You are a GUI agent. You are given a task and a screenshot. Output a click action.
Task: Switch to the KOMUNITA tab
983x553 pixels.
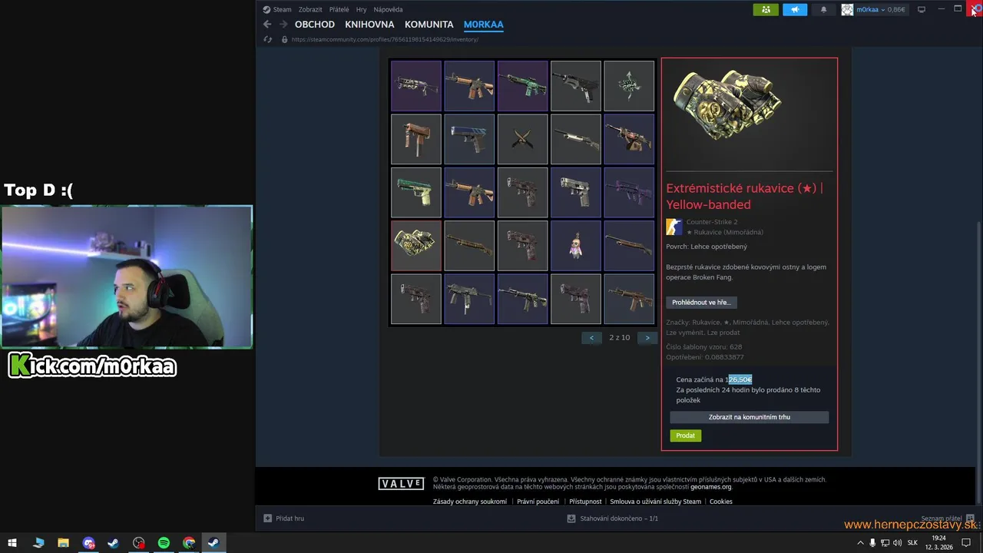pos(429,25)
